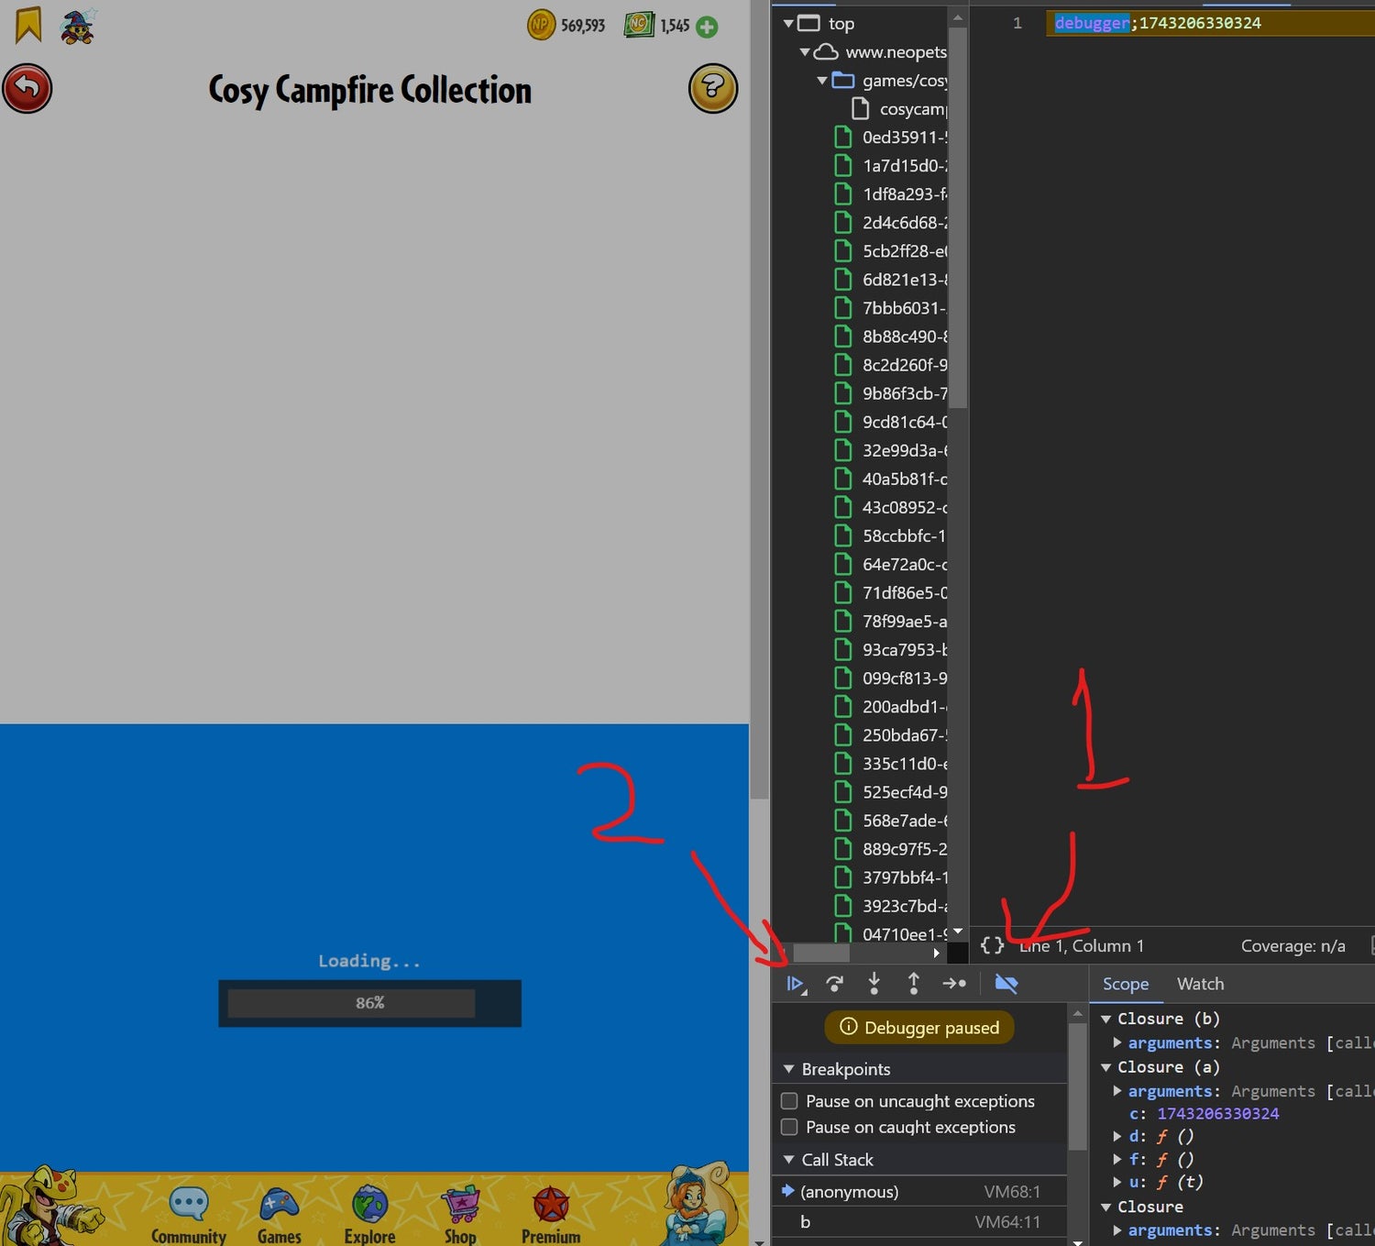Open the cosycamp file in the tree

tap(901, 109)
